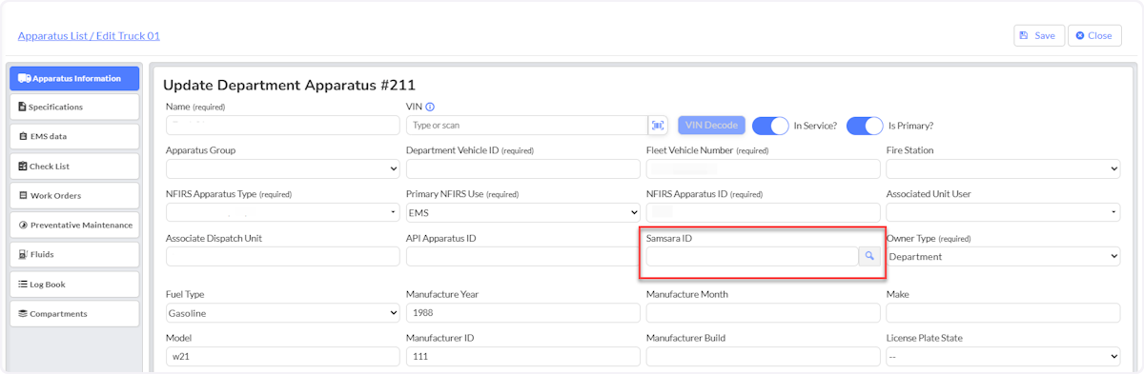Open the Fuel Type dropdown

click(282, 312)
